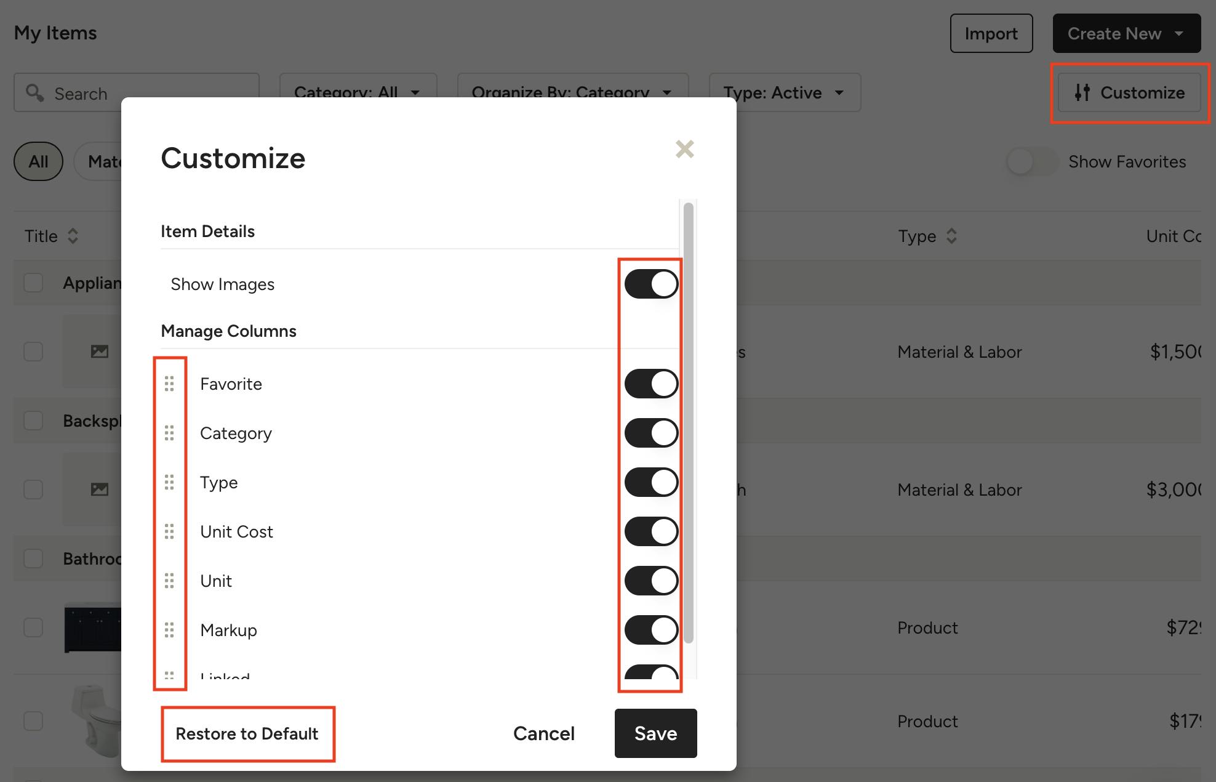Close the Customize dialog with X

click(x=684, y=149)
